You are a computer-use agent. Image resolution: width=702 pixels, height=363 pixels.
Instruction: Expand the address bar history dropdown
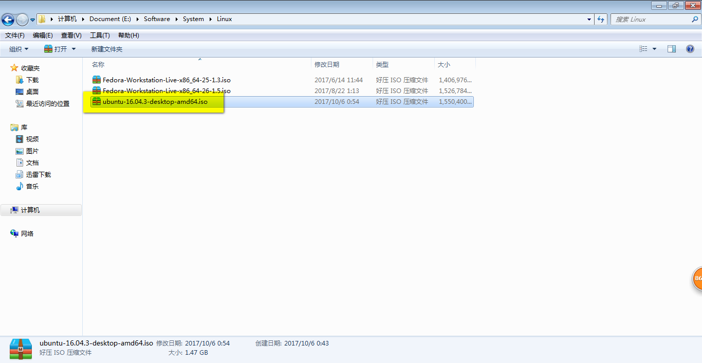pyautogui.click(x=589, y=19)
